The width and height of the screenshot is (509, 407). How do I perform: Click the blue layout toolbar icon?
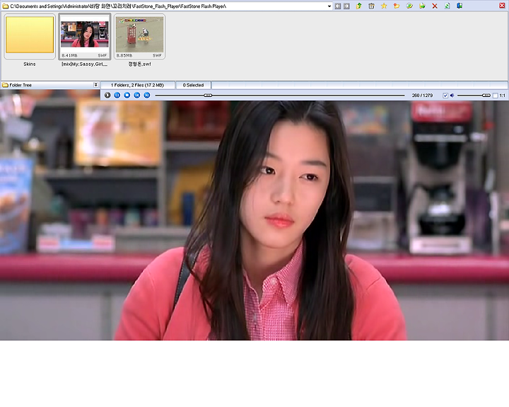[x=460, y=6]
